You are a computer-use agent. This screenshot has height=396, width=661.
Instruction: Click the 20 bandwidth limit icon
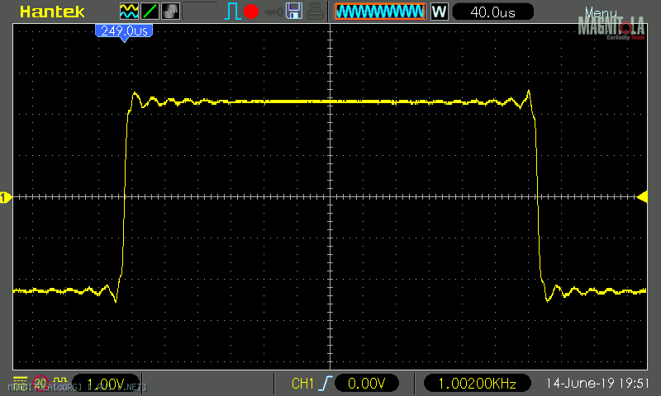tap(40, 383)
